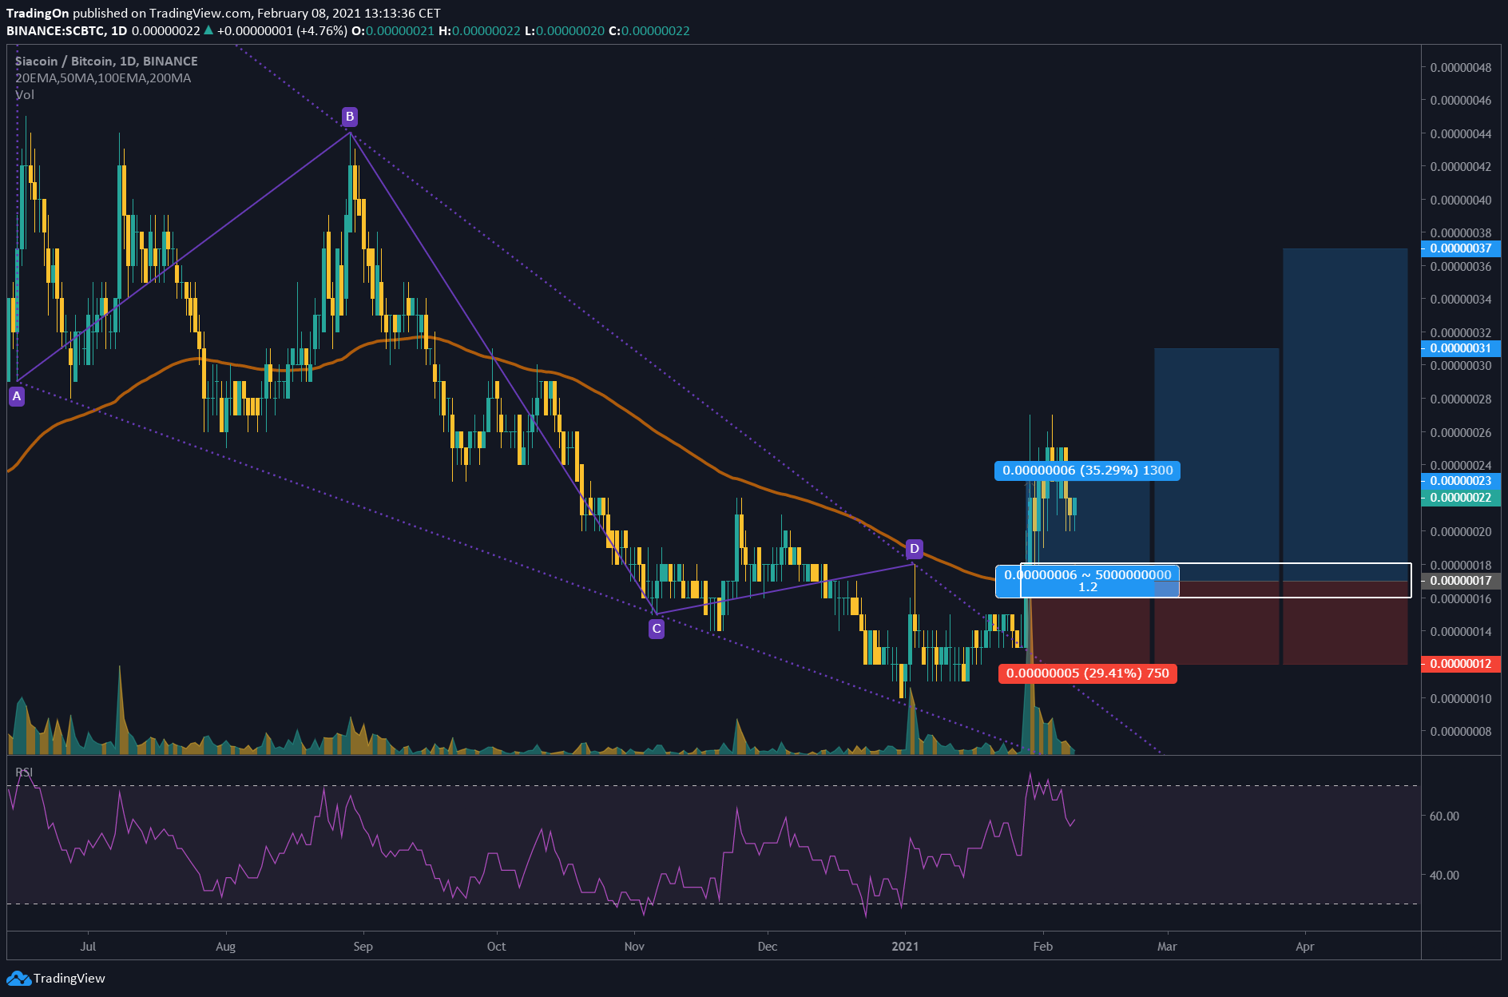Click the RSI 40.00 scale value
1508x997 pixels.
point(1444,876)
